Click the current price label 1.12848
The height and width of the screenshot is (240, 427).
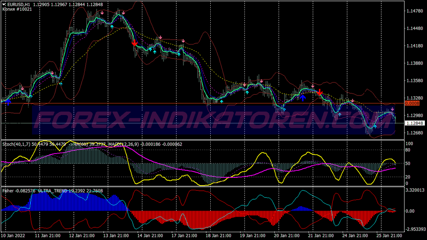tap(414, 123)
